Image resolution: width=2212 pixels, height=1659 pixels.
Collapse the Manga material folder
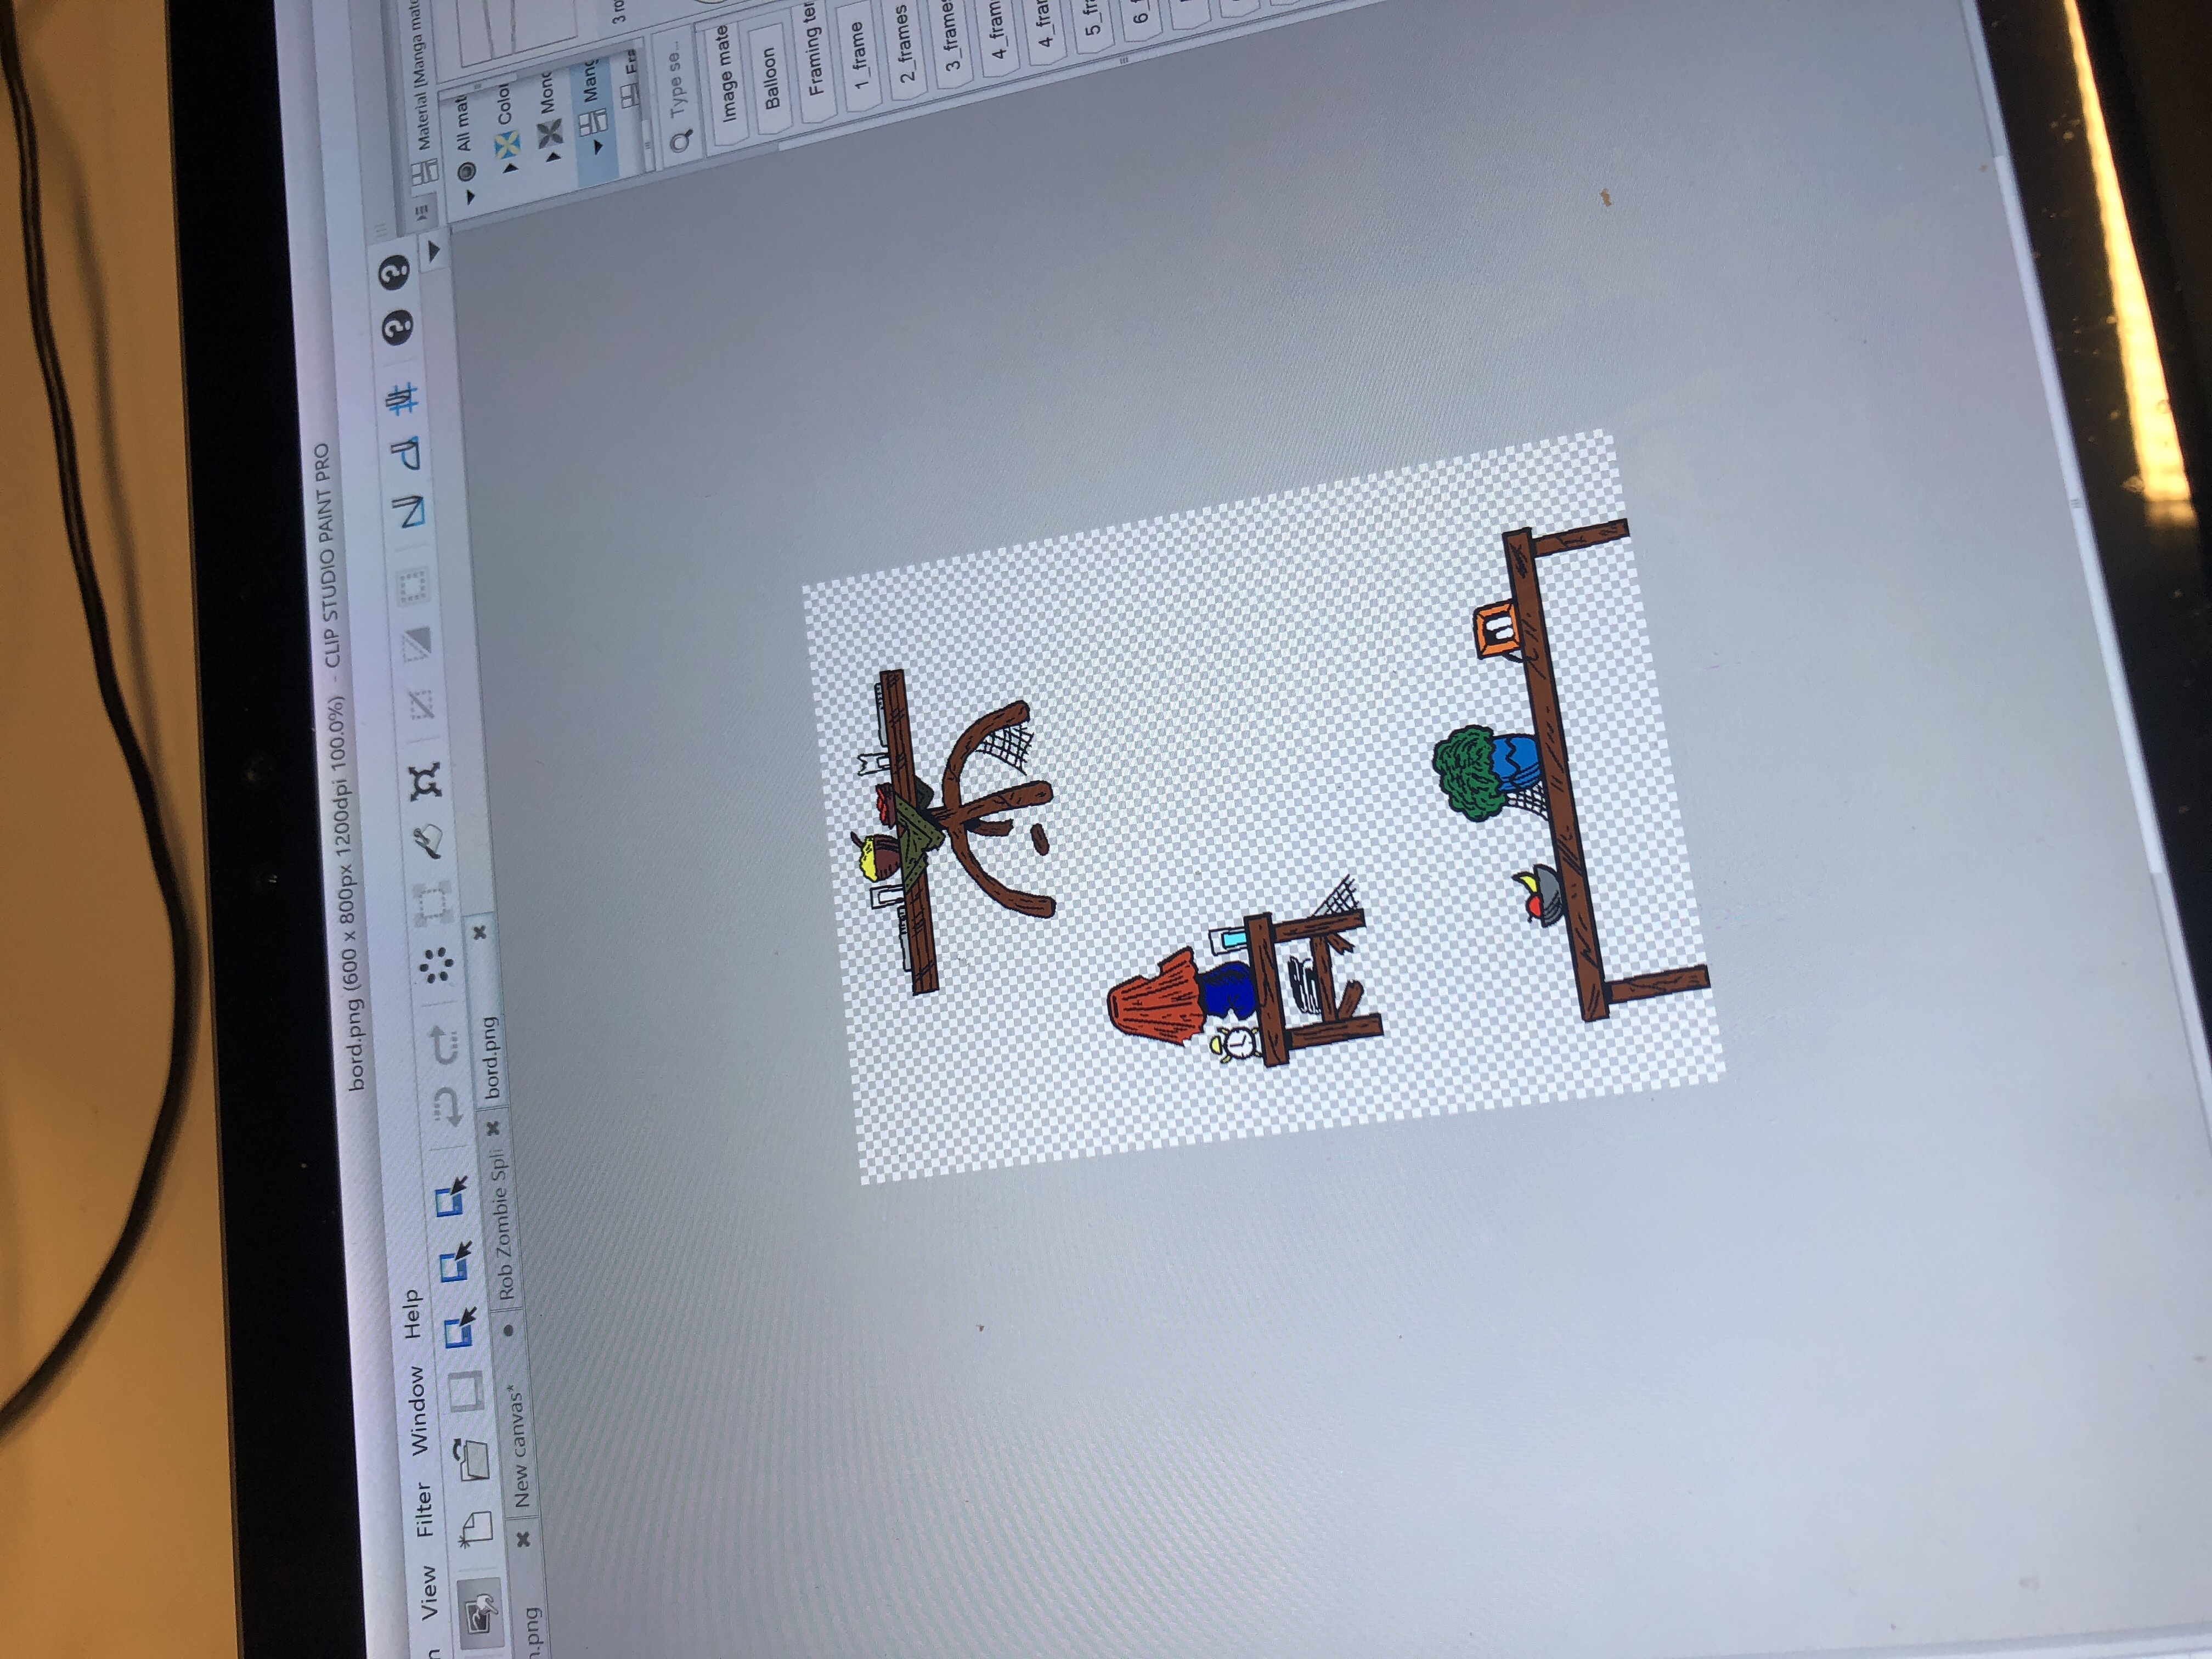pos(598,146)
